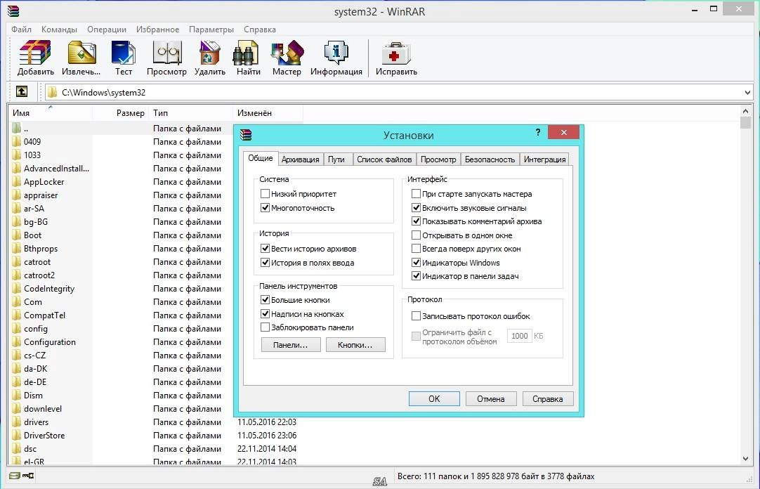Toggle Включить звуковые сигналы checkbox

tap(416, 208)
